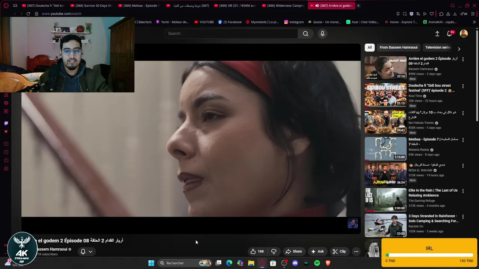Viewport: 479px width, 269px height.
Task: Reload the page
Action: coord(28,14)
